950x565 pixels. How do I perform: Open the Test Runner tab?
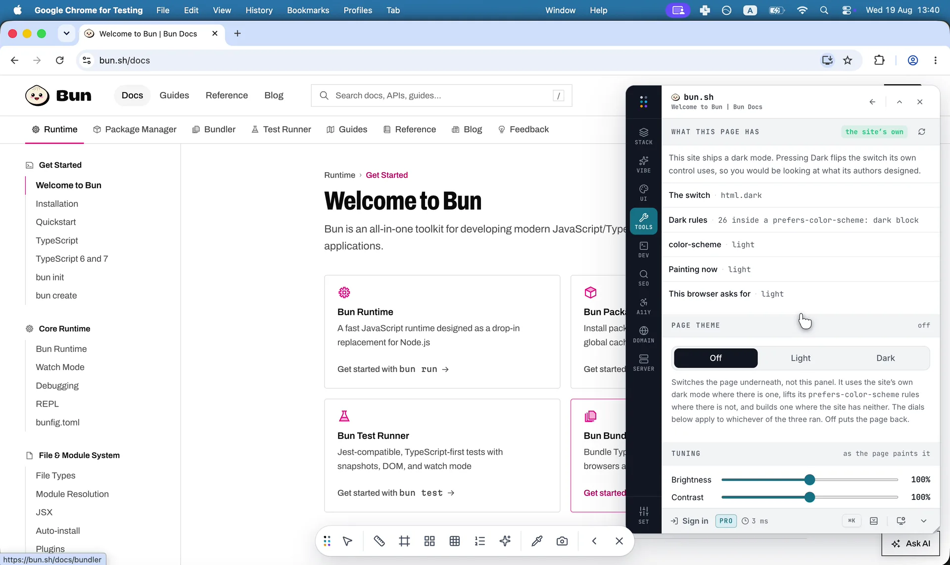point(281,130)
